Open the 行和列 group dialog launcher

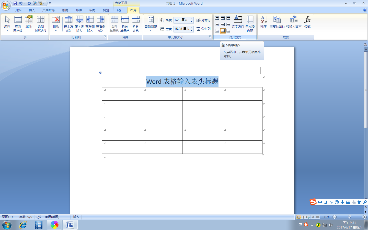click(105, 37)
